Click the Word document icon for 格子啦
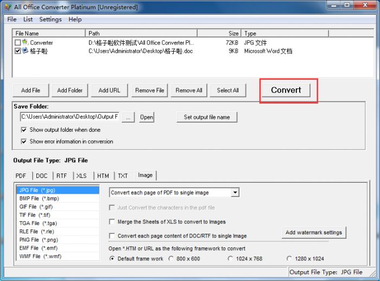 pos(25,51)
